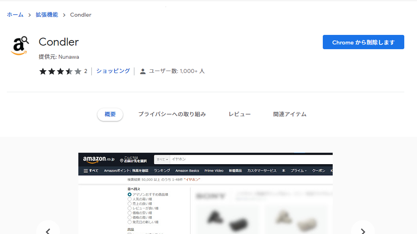
Task: Switch to the 関連アイテム tab
Action: click(x=290, y=114)
